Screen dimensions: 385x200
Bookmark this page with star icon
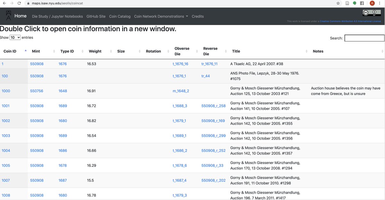tap(338, 3)
